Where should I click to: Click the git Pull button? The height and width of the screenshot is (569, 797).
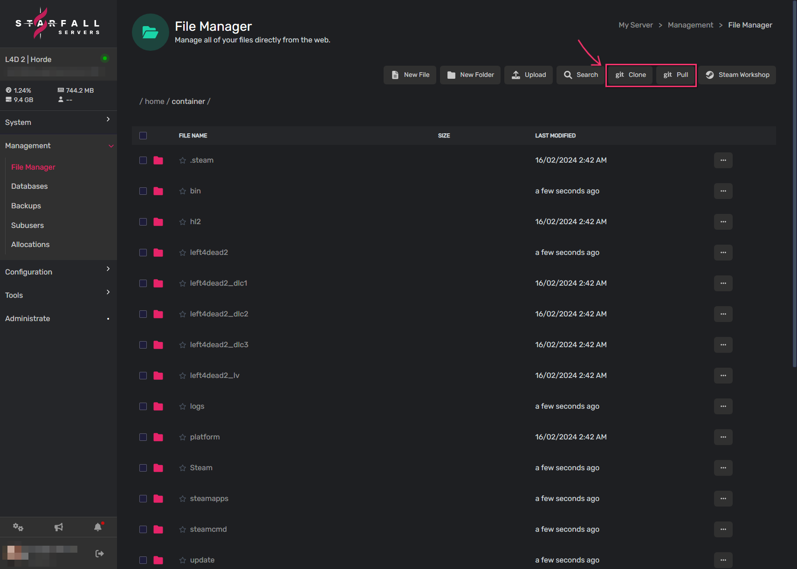coord(675,75)
